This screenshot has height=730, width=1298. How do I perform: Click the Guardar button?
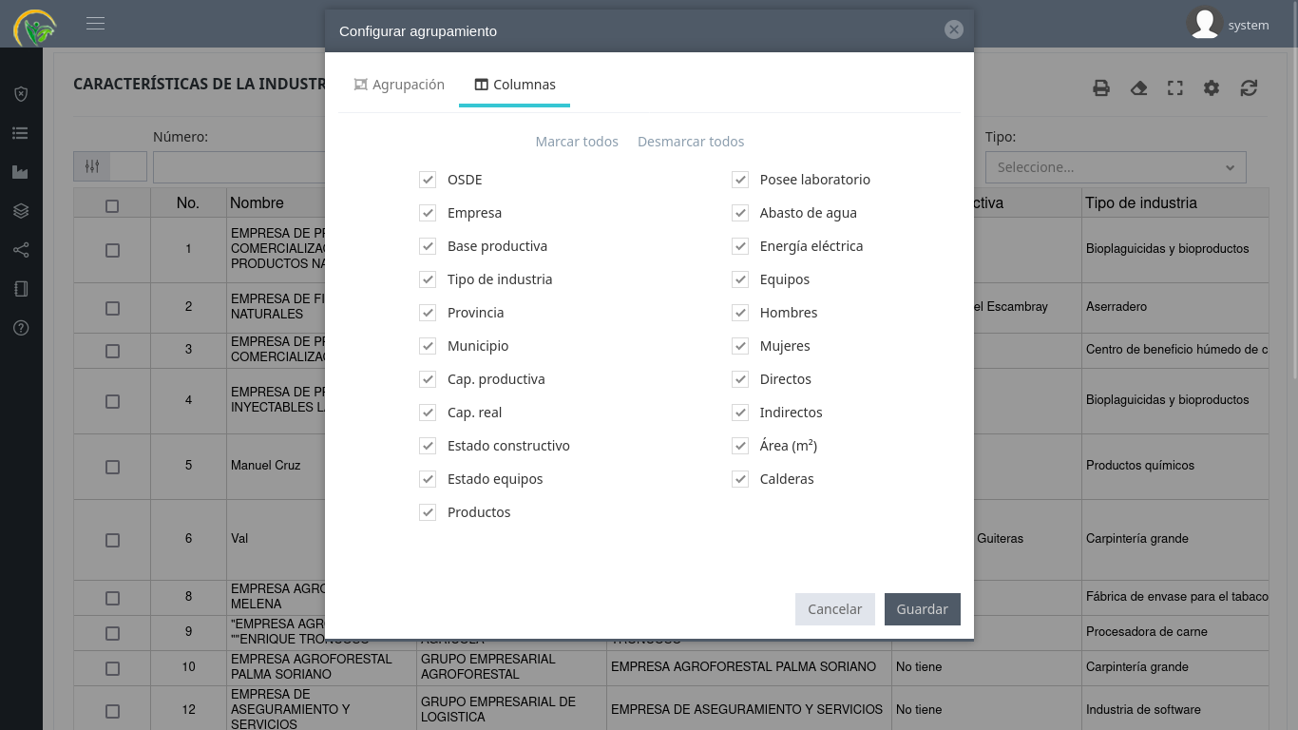point(922,609)
